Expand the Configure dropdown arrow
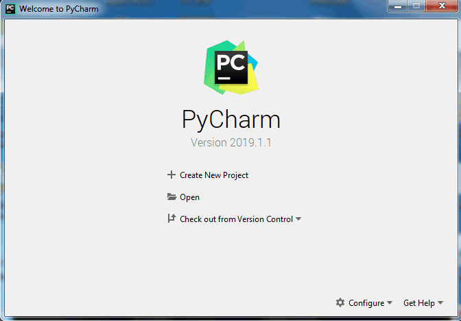Viewport: 461px width, 321px height. point(390,302)
